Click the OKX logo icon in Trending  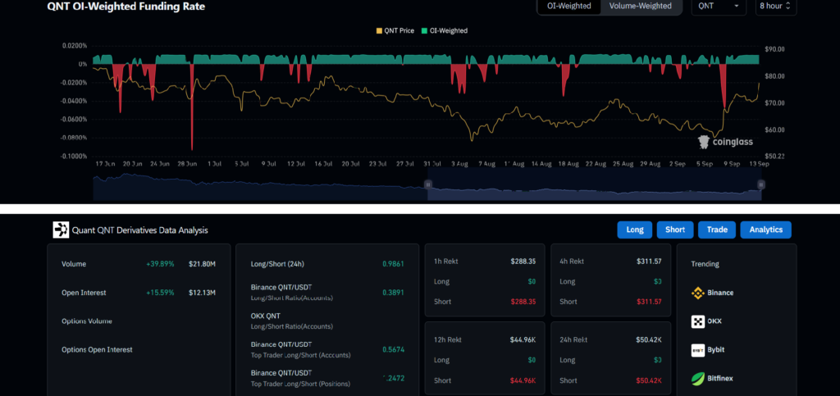(697, 321)
